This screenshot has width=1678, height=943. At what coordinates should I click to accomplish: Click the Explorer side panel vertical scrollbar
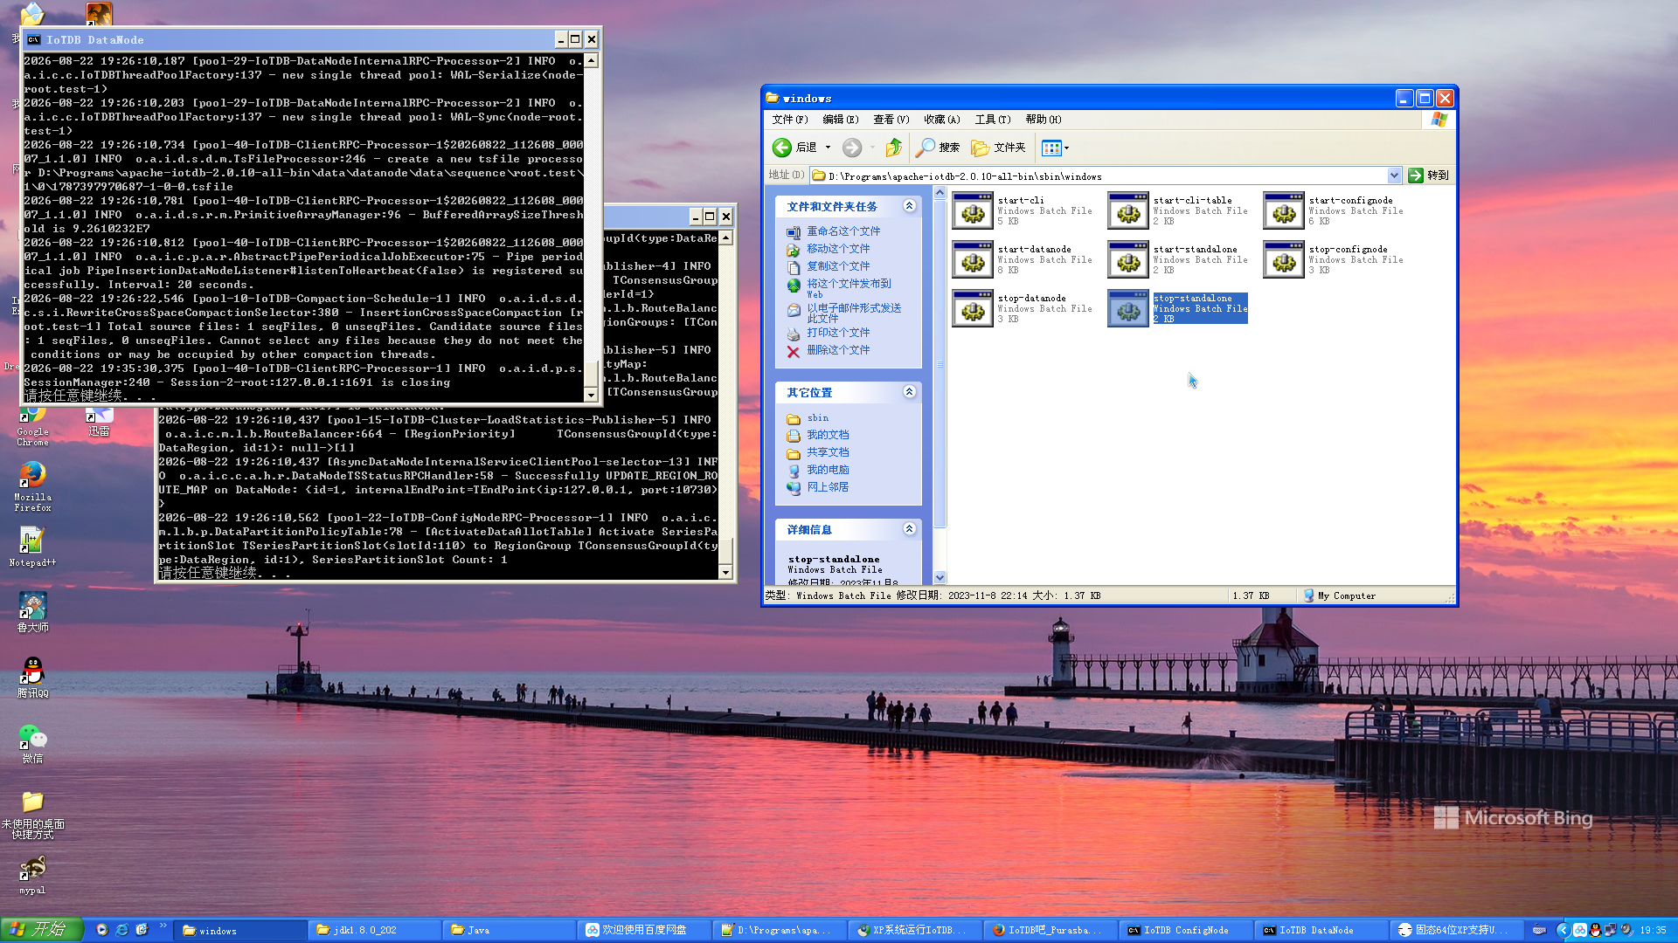940,385
